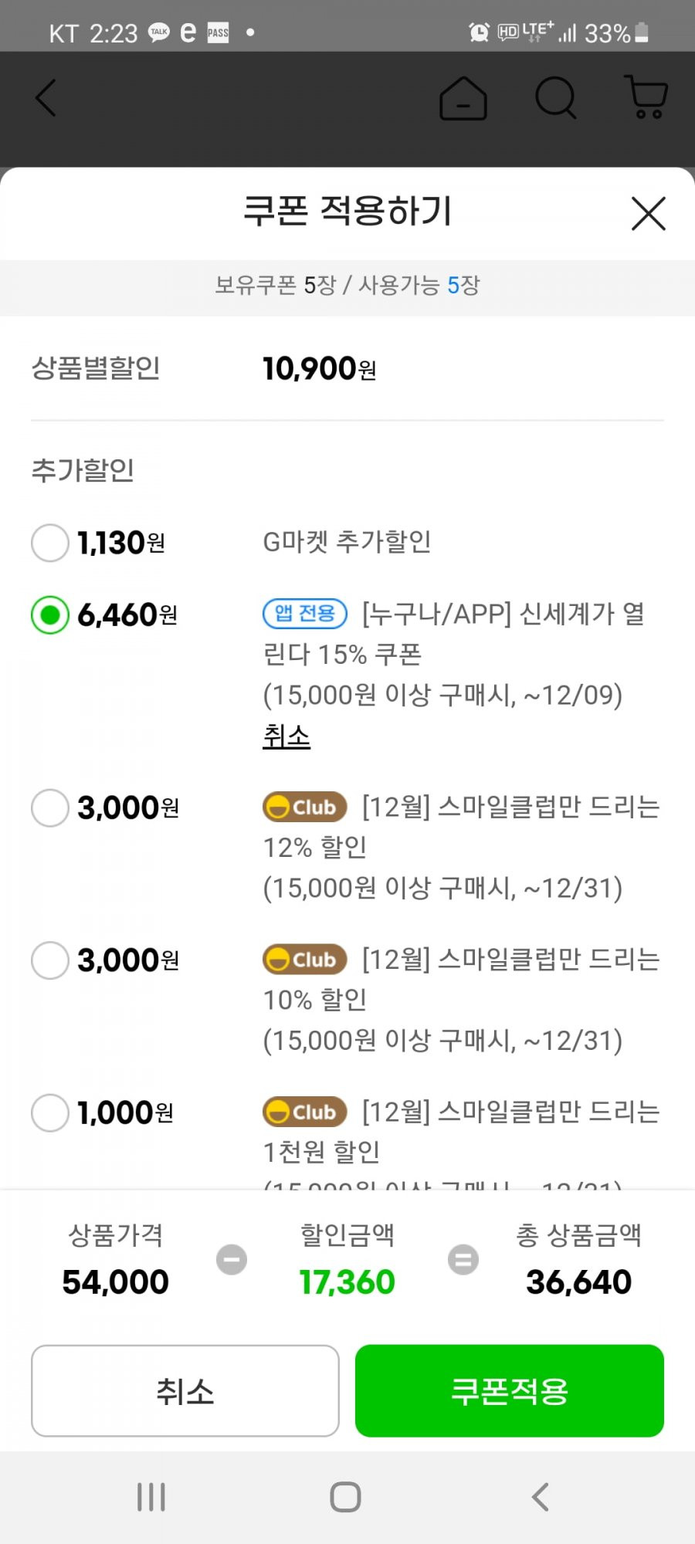Viewport: 695px width, 1544px height.
Task: Select the selected 6,460원 coupon radio
Action: click(x=50, y=615)
